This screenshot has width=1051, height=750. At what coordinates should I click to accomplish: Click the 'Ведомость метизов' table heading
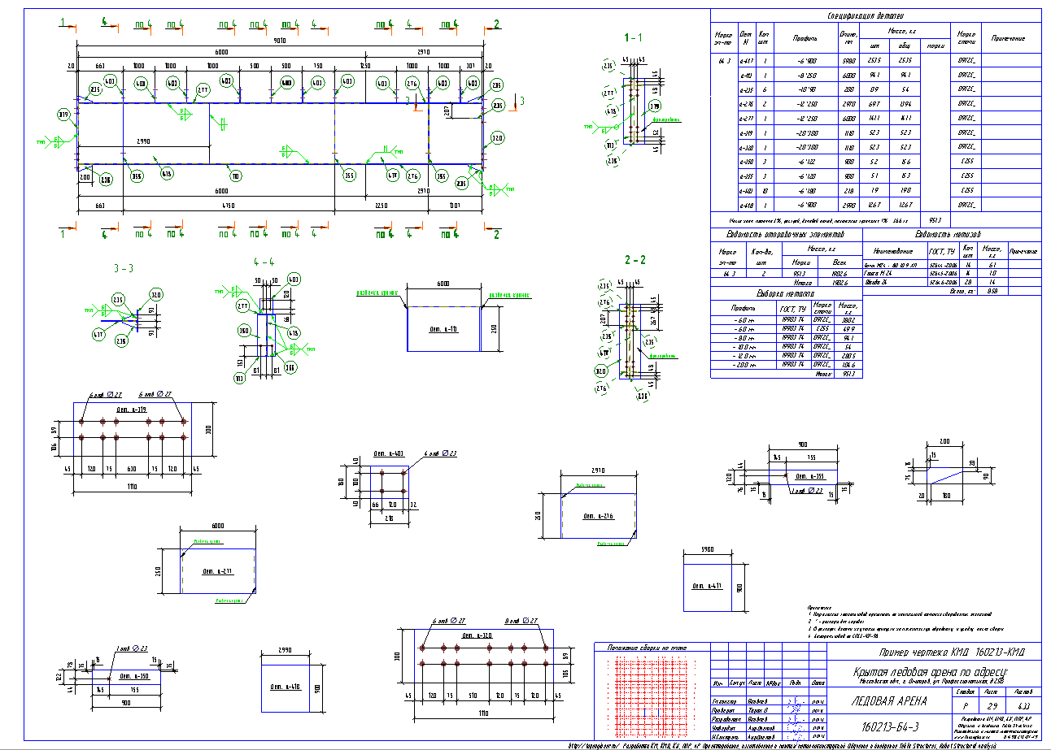[949, 234]
